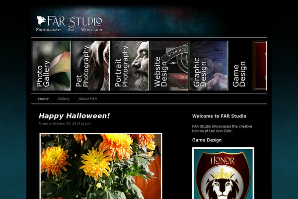Open the Happy Halloween! post title

pyautogui.click(x=74, y=116)
